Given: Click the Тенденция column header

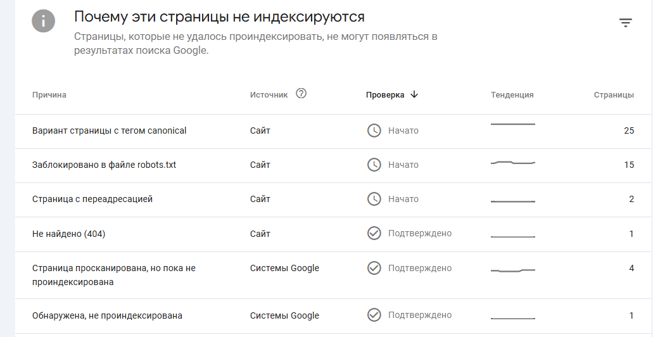Looking at the screenshot, I should pyautogui.click(x=512, y=95).
